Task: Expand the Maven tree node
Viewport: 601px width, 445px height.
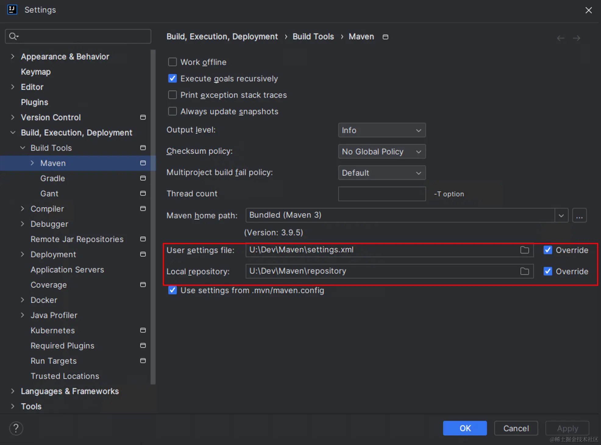Action: click(32, 163)
